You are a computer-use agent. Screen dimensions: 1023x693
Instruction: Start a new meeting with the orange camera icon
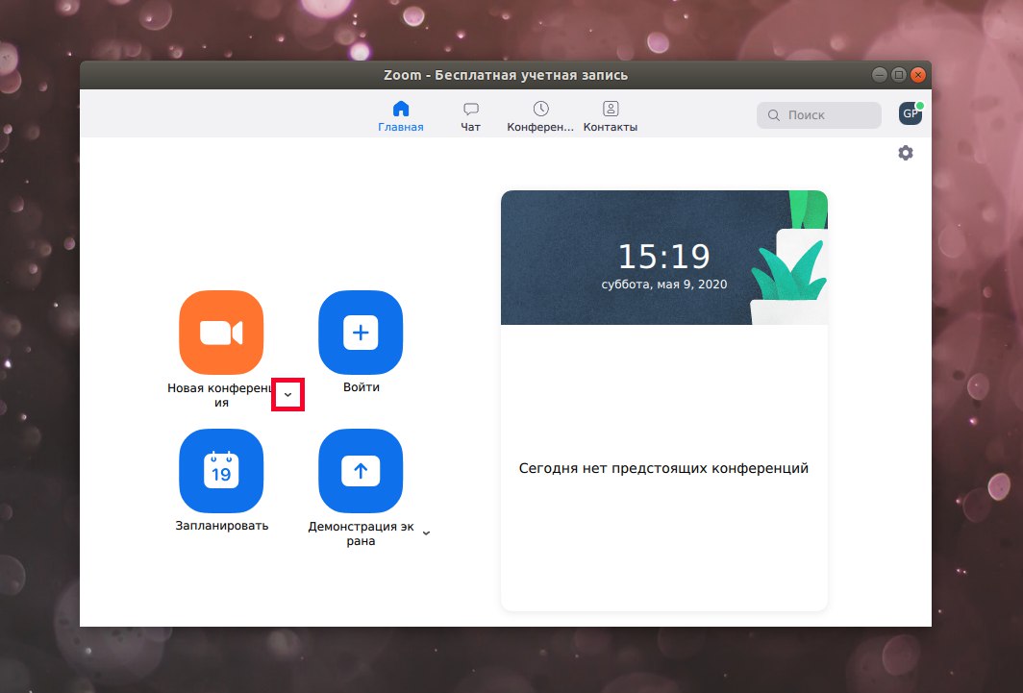[221, 333]
